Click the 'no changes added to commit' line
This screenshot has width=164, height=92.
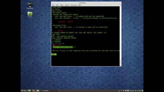tap(79, 33)
